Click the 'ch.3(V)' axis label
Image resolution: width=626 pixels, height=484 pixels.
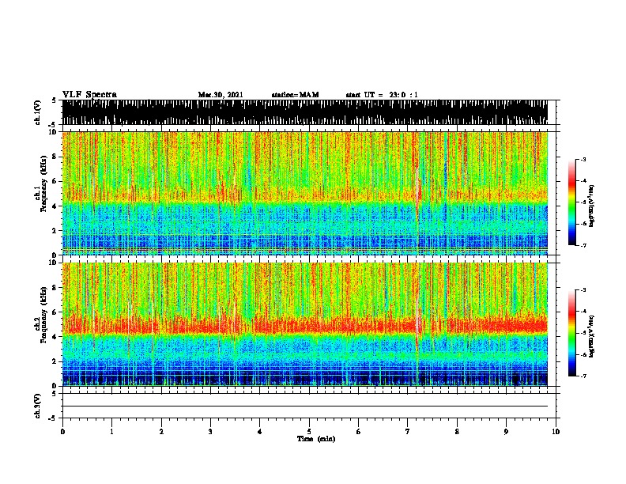click(x=38, y=406)
